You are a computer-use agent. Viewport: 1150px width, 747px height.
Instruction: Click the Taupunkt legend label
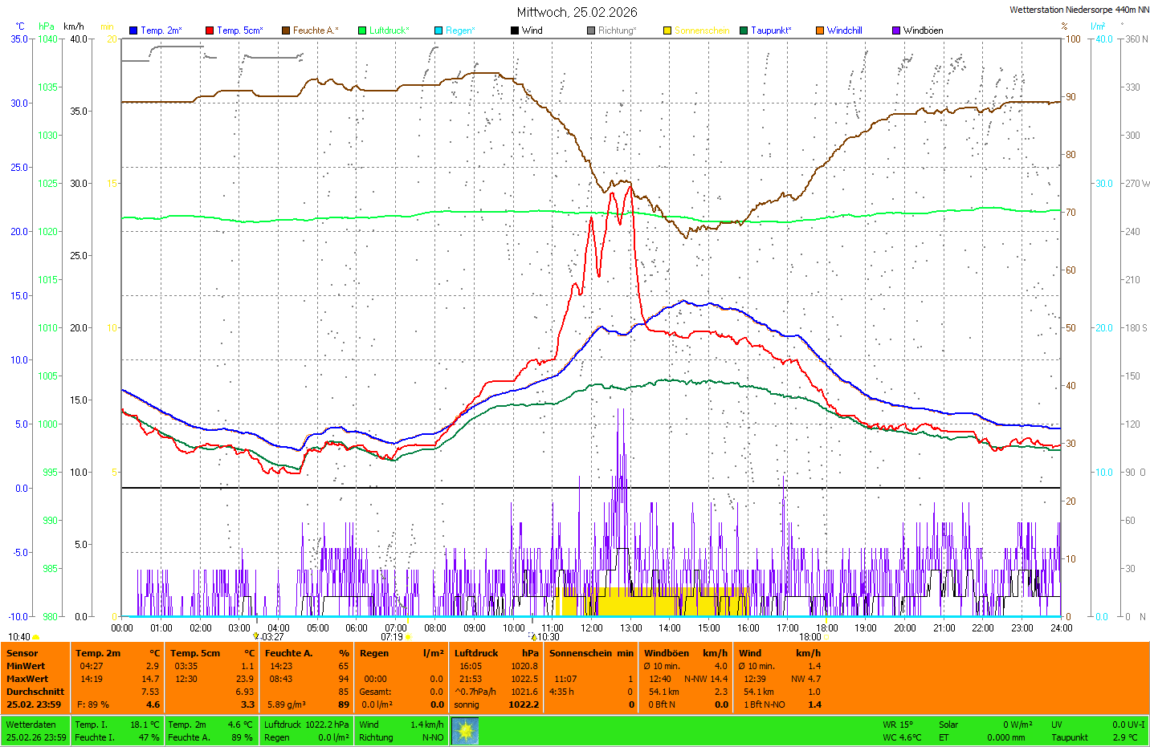pyautogui.click(x=771, y=30)
